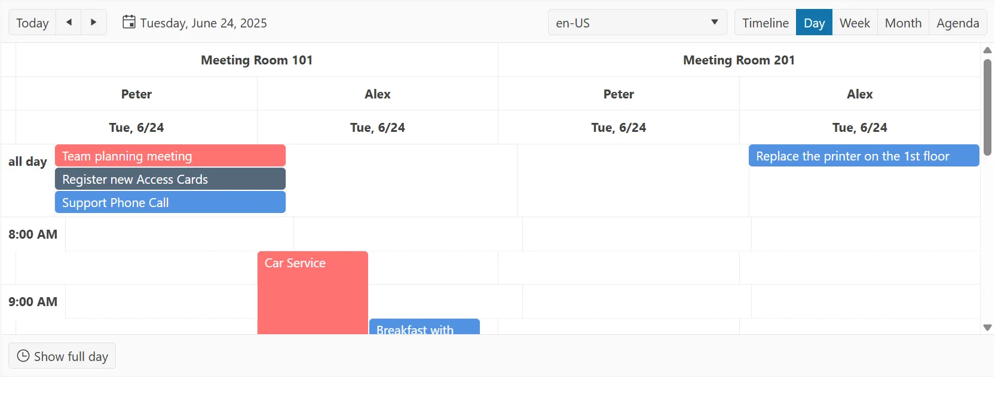Switch to the Week view
This screenshot has height=395, width=995.
(x=855, y=23)
